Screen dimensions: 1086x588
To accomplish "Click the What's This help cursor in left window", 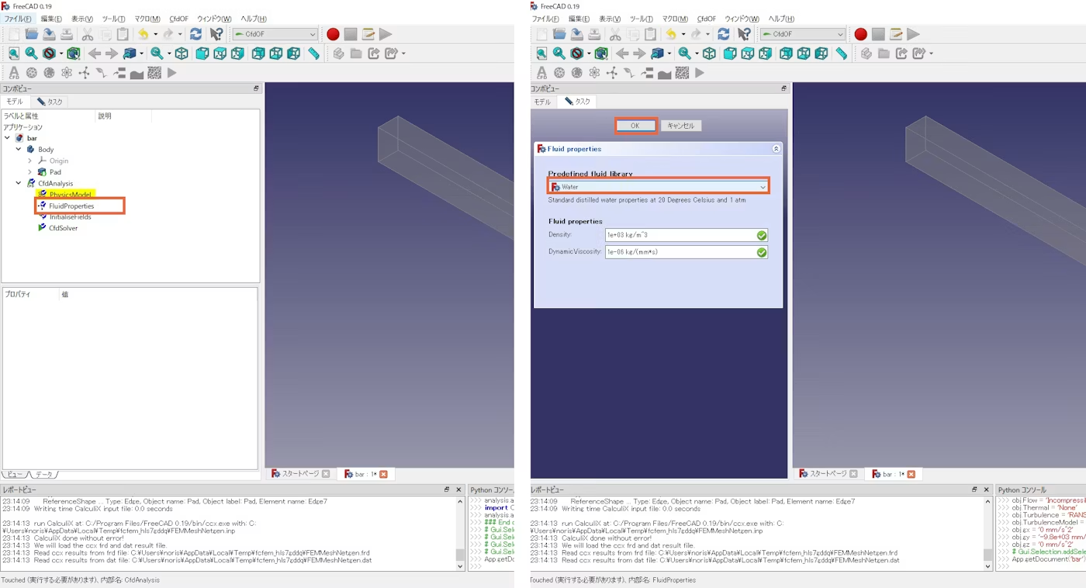I will coord(216,34).
